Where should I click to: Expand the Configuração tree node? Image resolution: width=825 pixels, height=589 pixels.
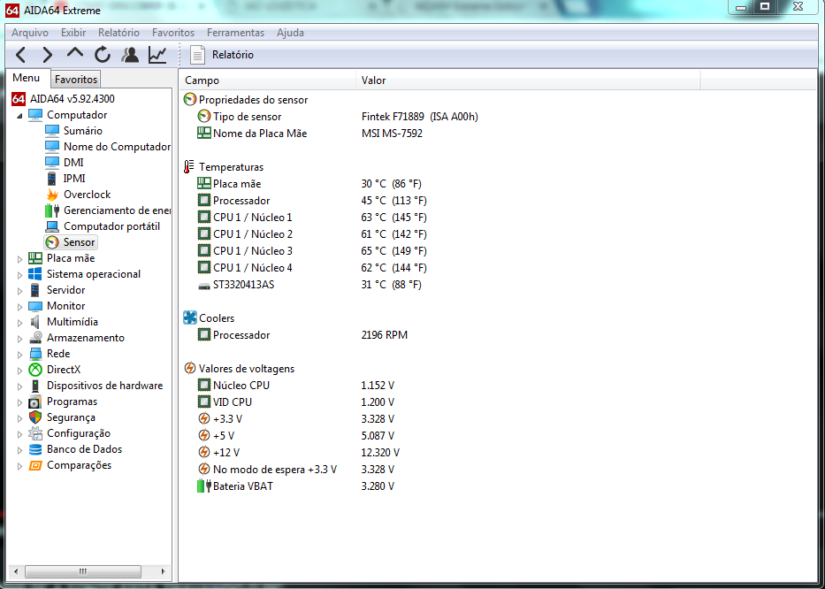tap(19, 433)
